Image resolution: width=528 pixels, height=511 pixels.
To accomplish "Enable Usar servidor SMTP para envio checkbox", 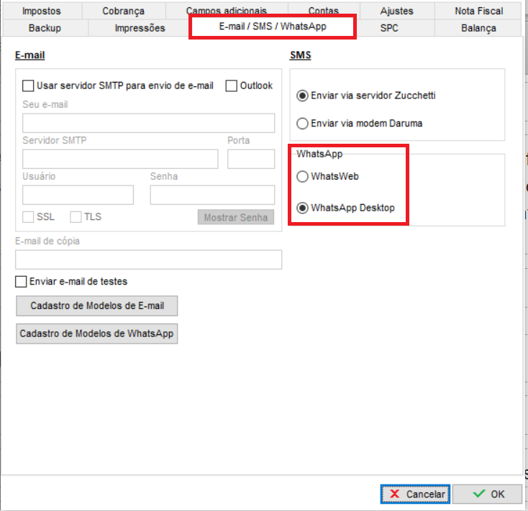I will coord(29,86).
